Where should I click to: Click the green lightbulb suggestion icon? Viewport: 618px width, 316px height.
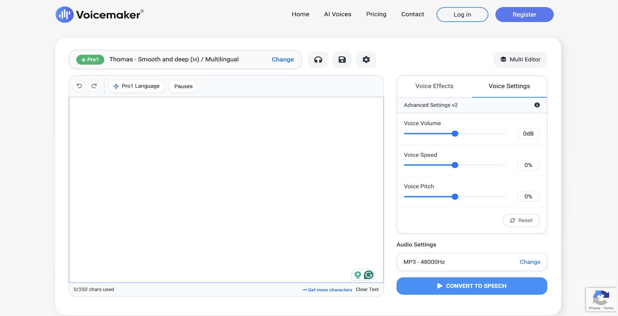pos(358,275)
